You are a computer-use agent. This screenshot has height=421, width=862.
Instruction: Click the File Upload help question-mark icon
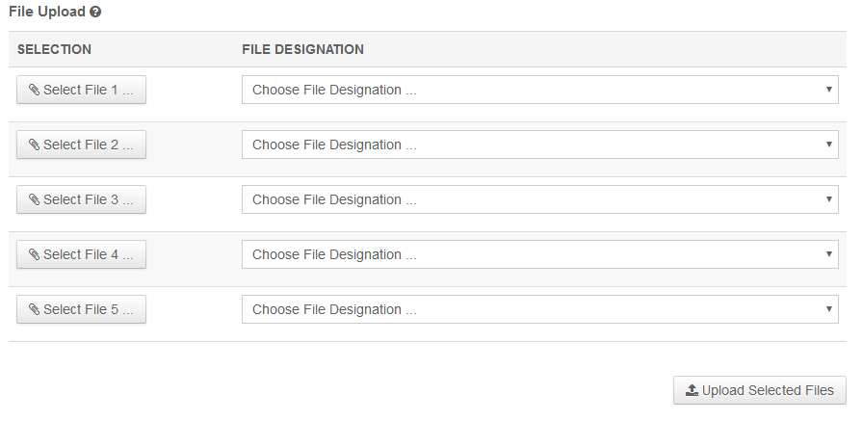[x=95, y=13]
